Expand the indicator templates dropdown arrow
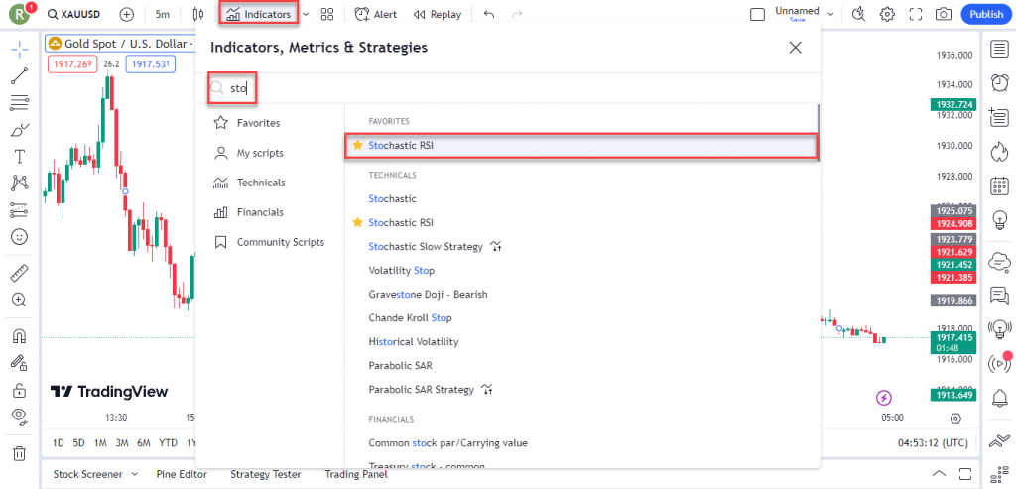Viewport: 1016px width, 489px height. (x=307, y=14)
